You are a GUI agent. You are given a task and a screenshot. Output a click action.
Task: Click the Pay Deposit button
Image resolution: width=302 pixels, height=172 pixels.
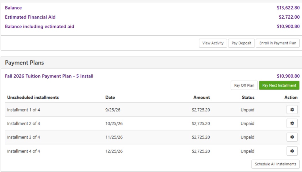(241, 43)
